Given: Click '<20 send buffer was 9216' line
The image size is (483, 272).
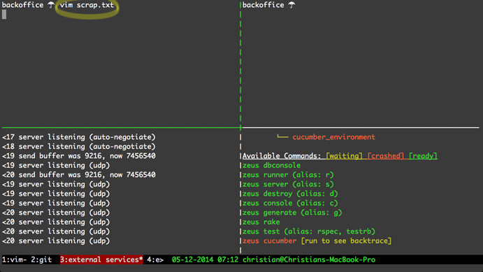Looking at the screenshot, I should pyautogui.click(x=79, y=175).
